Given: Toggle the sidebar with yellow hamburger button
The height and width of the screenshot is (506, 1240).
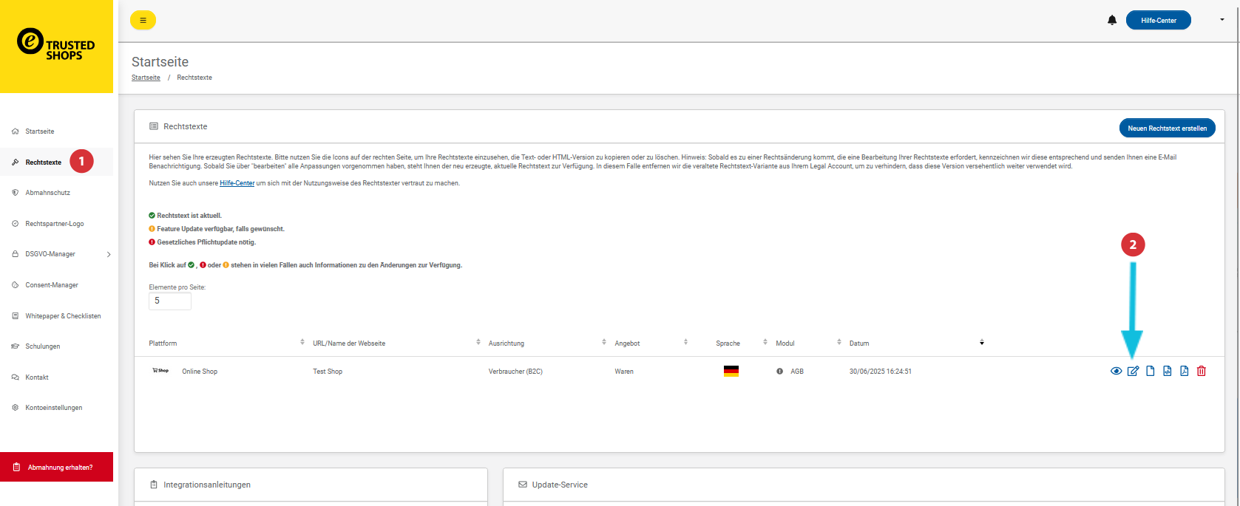Looking at the screenshot, I should coord(143,20).
